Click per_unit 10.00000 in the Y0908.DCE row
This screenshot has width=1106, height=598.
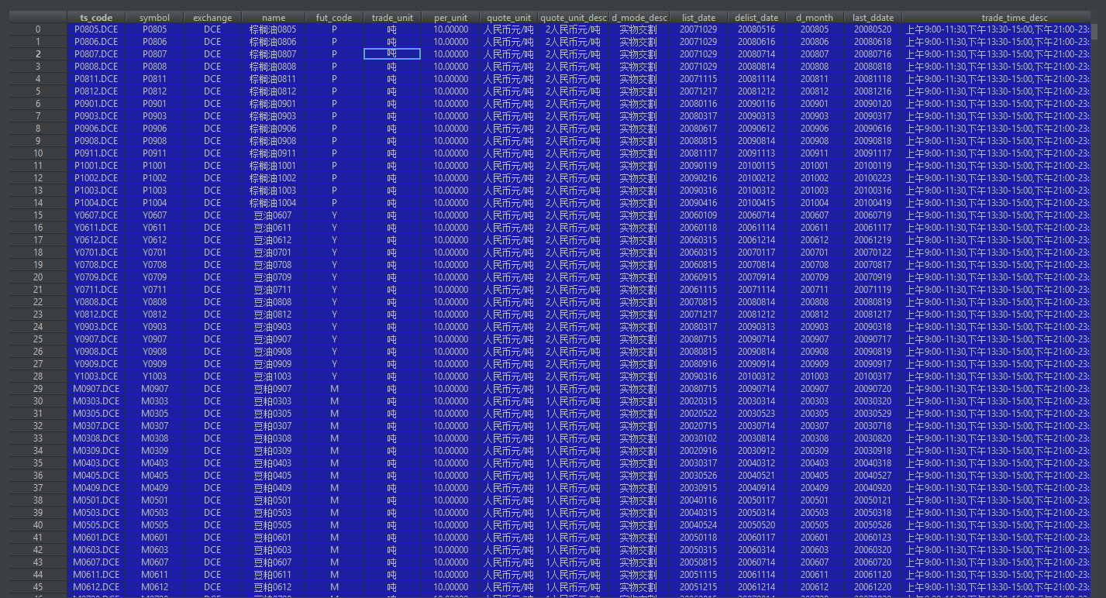point(450,352)
